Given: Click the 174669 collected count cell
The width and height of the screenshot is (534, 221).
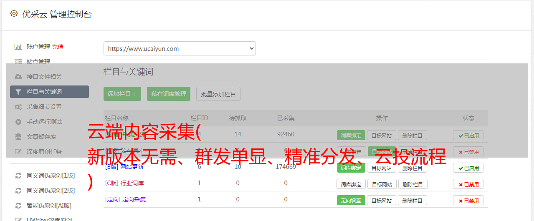Looking at the screenshot, I should click(286, 167).
